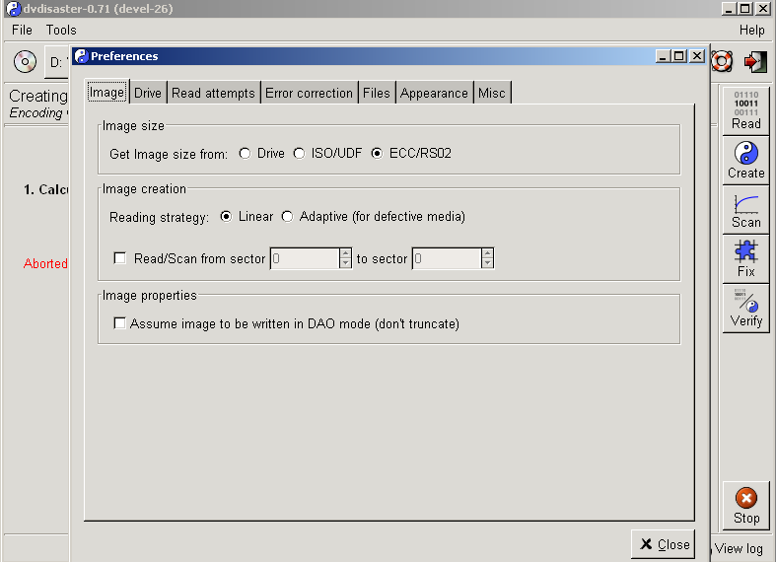The image size is (776, 562).
Task: Open the lifebuoy help icon
Action: pyautogui.click(x=722, y=61)
